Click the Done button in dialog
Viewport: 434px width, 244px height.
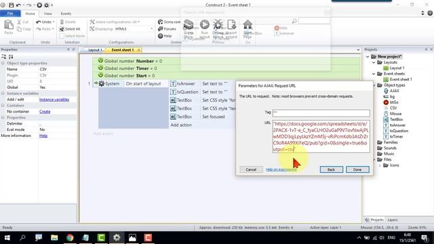pyautogui.click(x=357, y=169)
